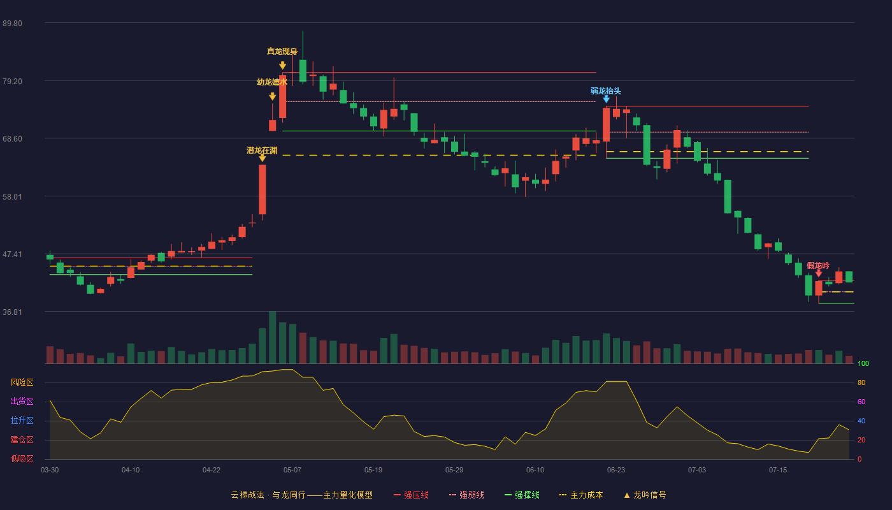Toggle the 强弱线 legend entry
The width and height of the screenshot is (892, 510).
point(466,495)
